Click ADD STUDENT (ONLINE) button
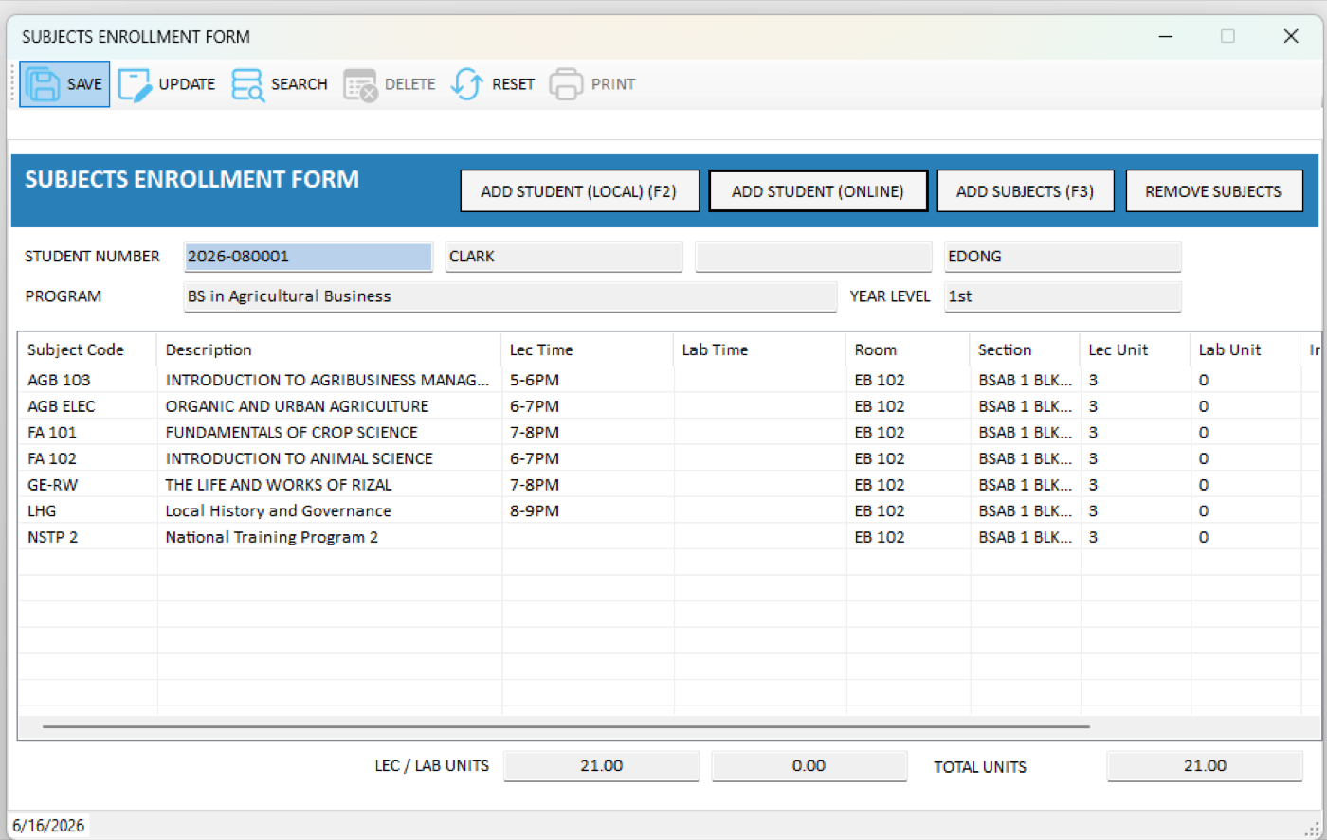 818,191
